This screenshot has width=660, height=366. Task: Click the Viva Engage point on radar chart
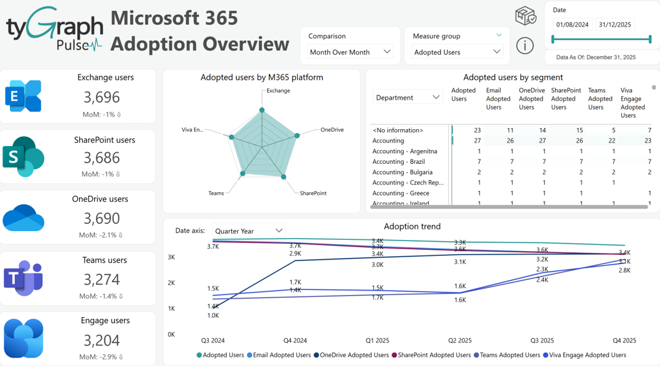click(231, 137)
